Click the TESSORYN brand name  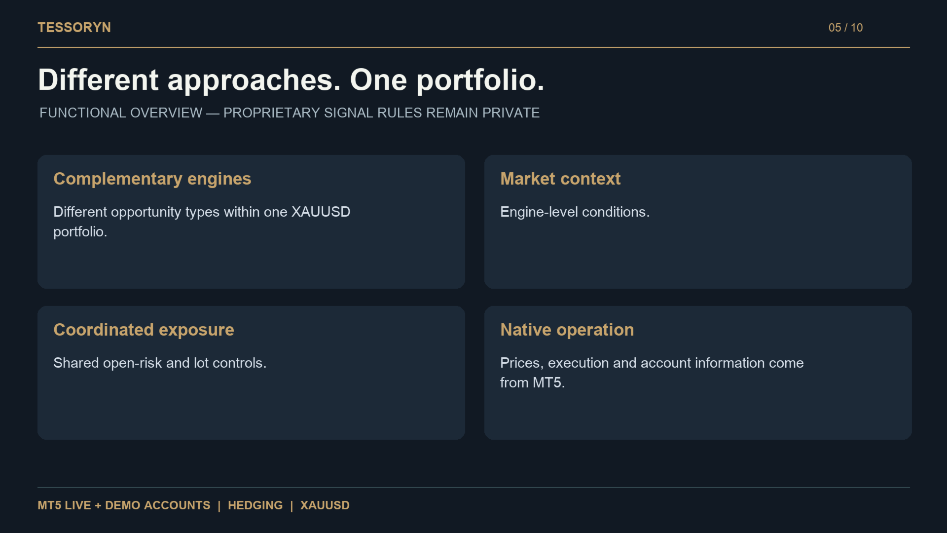pos(74,28)
